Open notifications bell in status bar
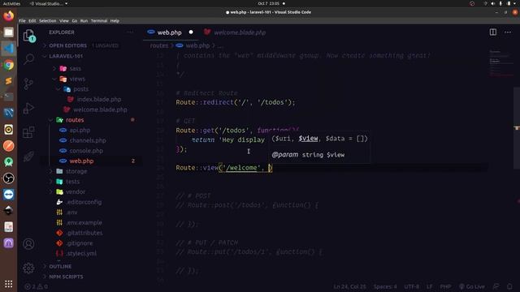The height and width of the screenshot is (292, 520). pyautogui.click(x=509, y=286)
